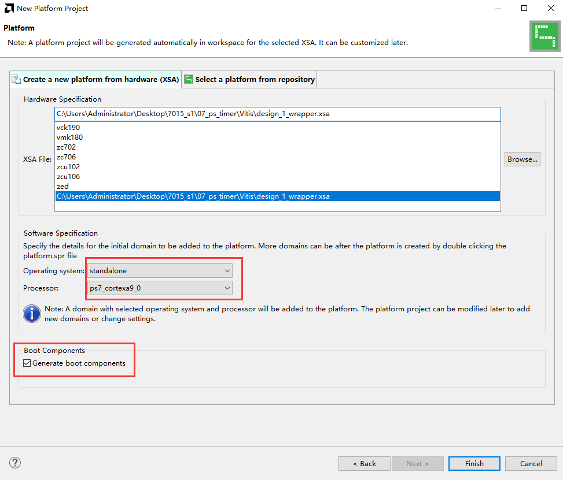Click the AMD logo in title bar
The image size is (563, 480).
[x=9, y=8]
